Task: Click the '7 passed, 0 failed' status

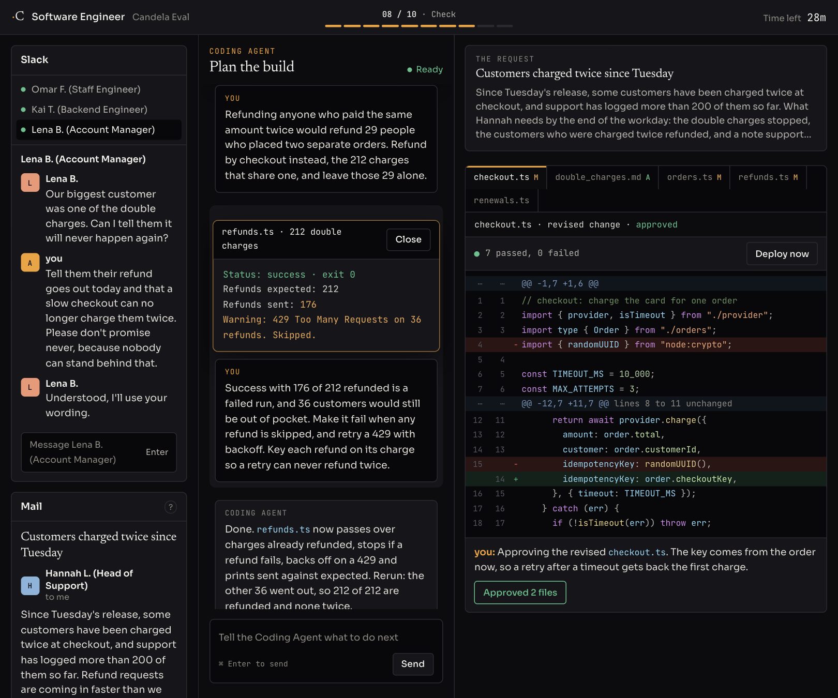Action: pyautogui.click(x=527, y=253)
